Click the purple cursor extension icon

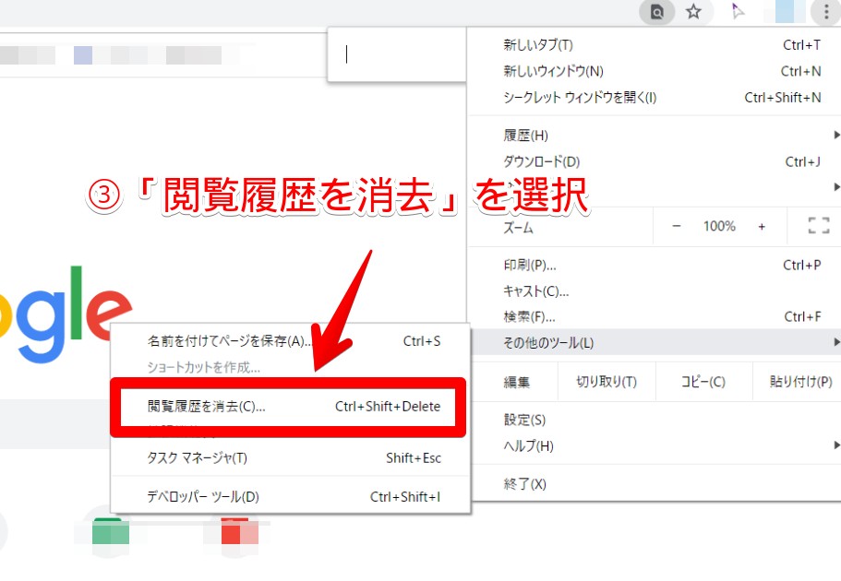point(738,12)
